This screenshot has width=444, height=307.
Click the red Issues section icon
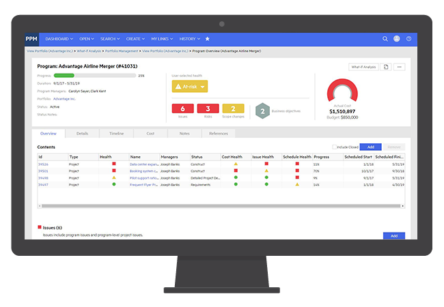pos(40,227)
